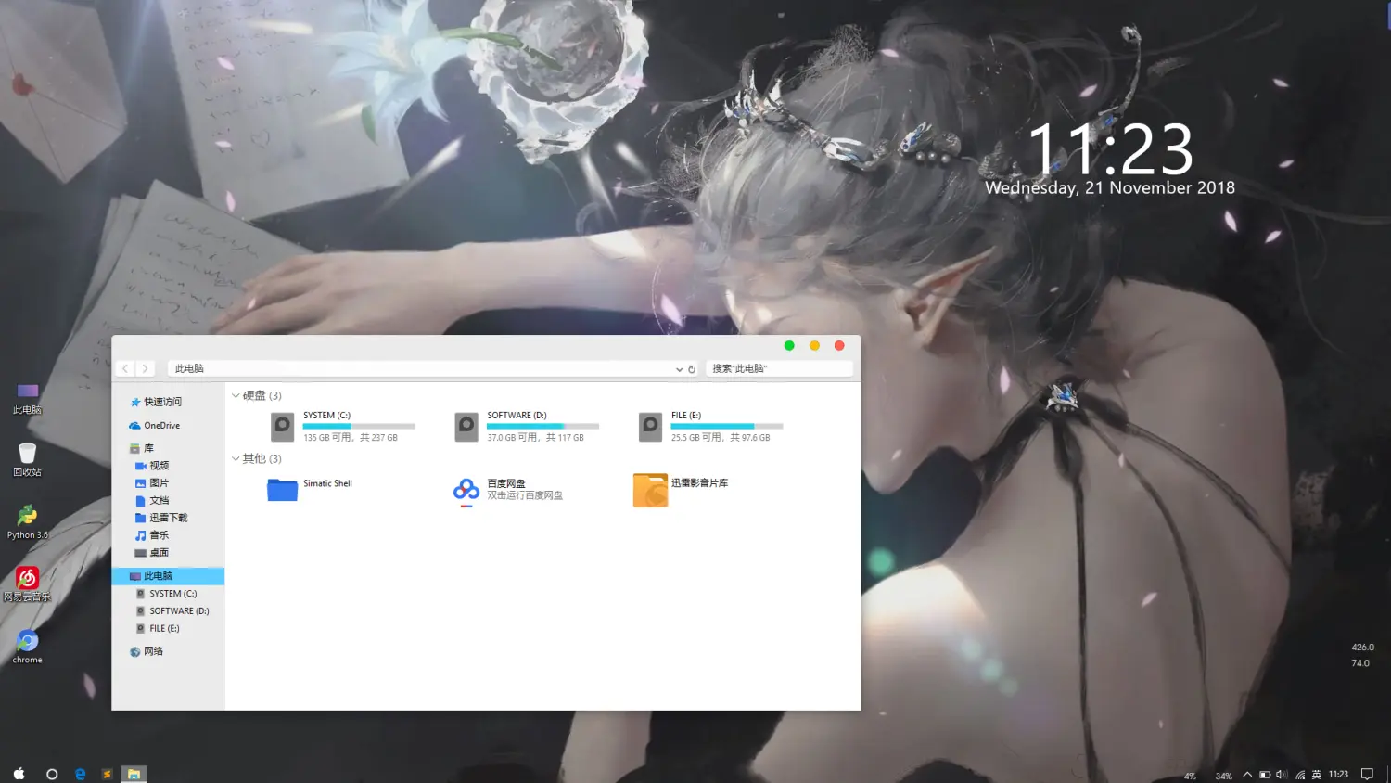Click the 34% indicator on the taskbar
1391x783 pixels.
coord(1224,776)
